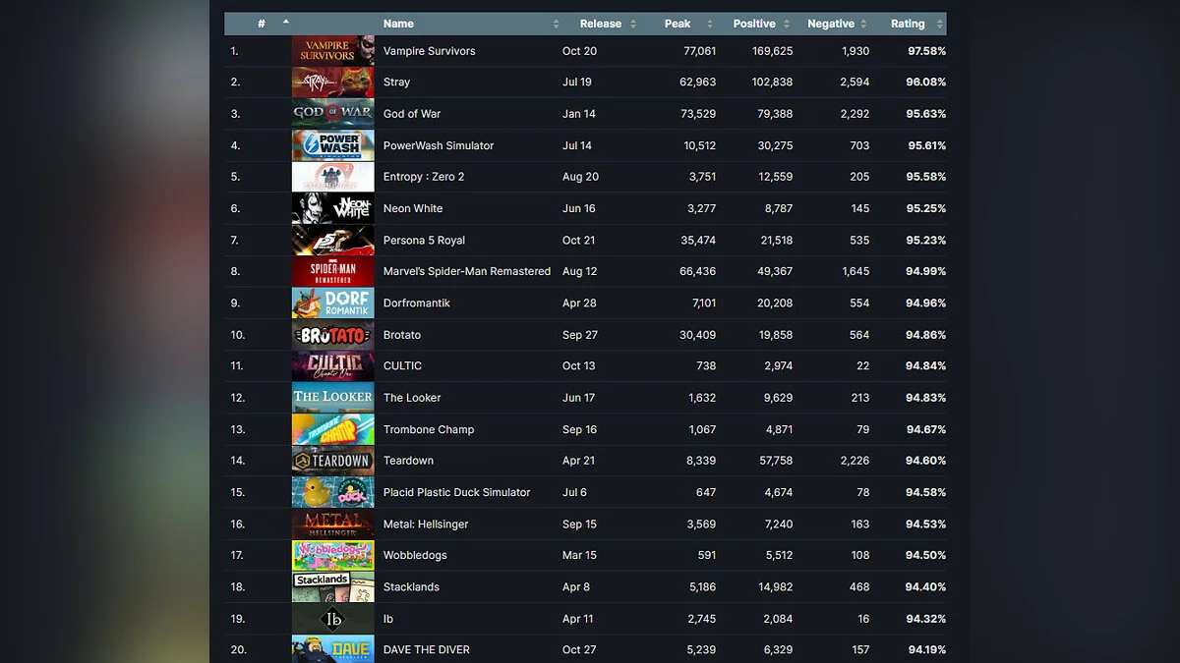Click Marvel's Spider-Man Remastered name link

pos(467,271)
